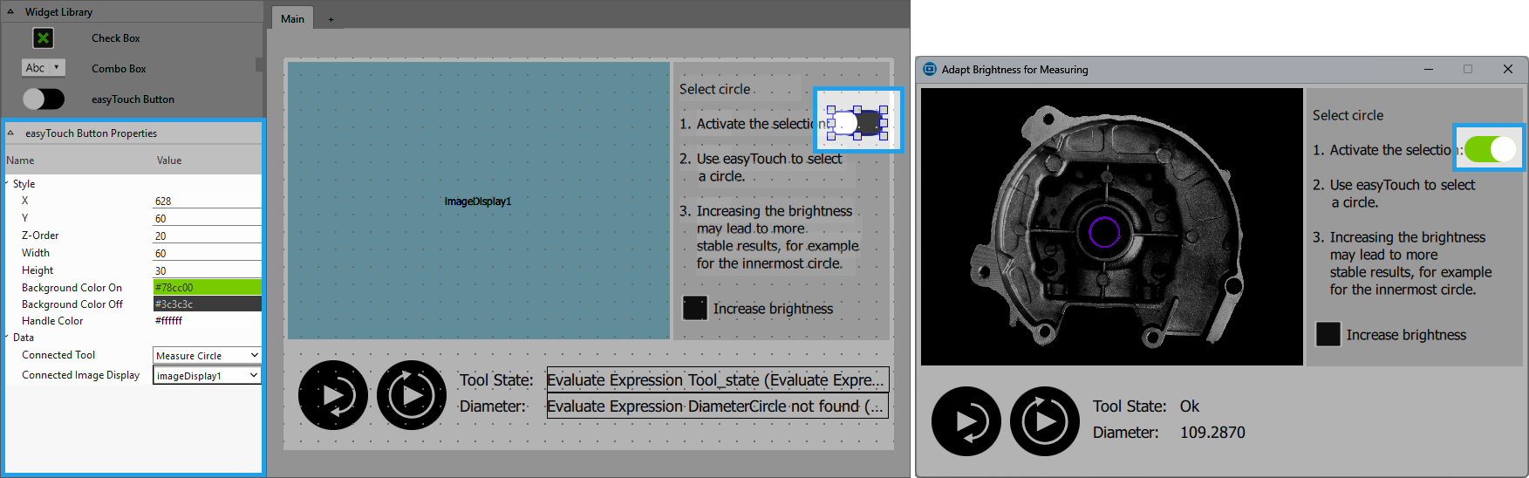Select the Combo Box widget icon in library

tap(43, 68)
